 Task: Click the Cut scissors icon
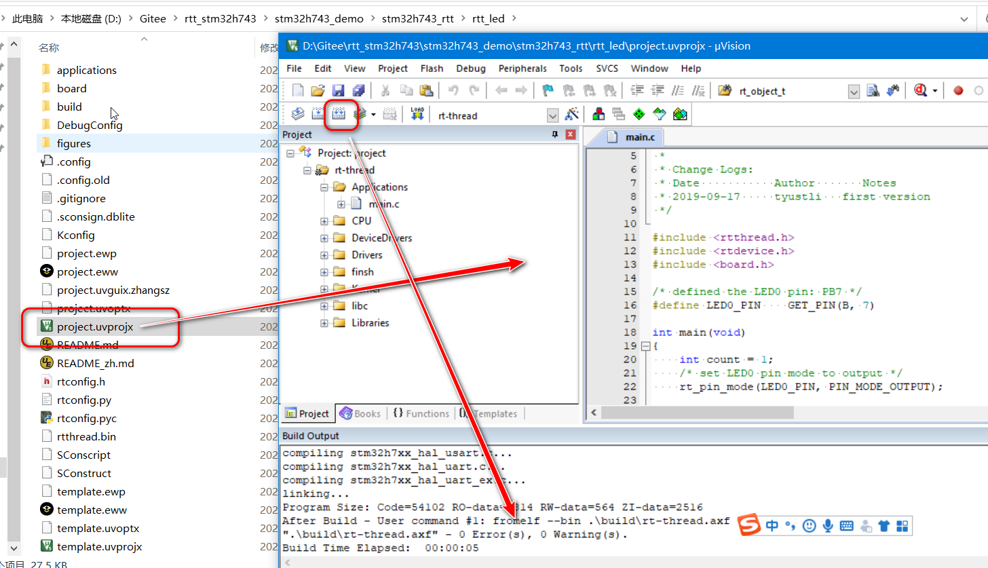click(385, 90)
